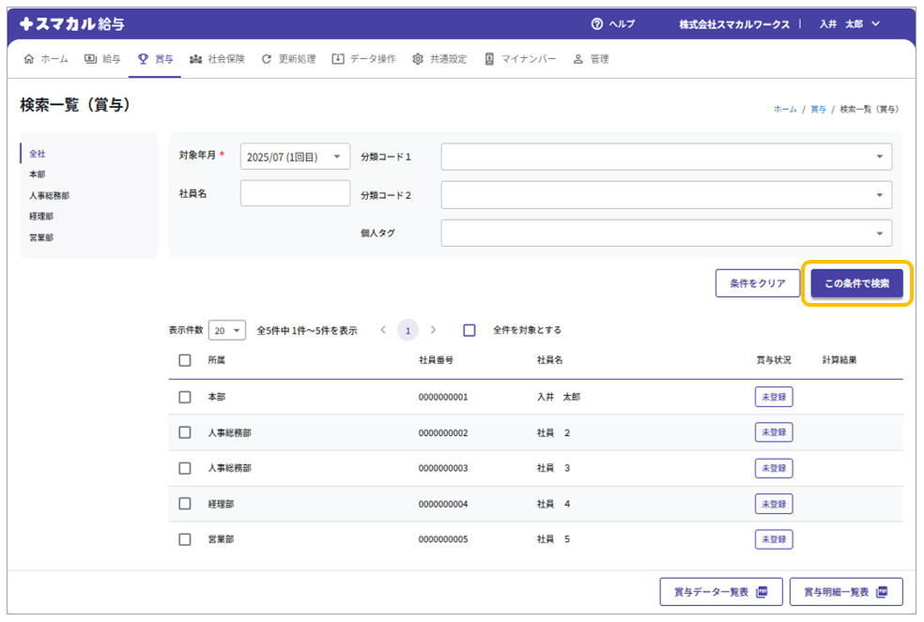
Task: Type in the 社員名 input field
Action: tap(295, 193)
